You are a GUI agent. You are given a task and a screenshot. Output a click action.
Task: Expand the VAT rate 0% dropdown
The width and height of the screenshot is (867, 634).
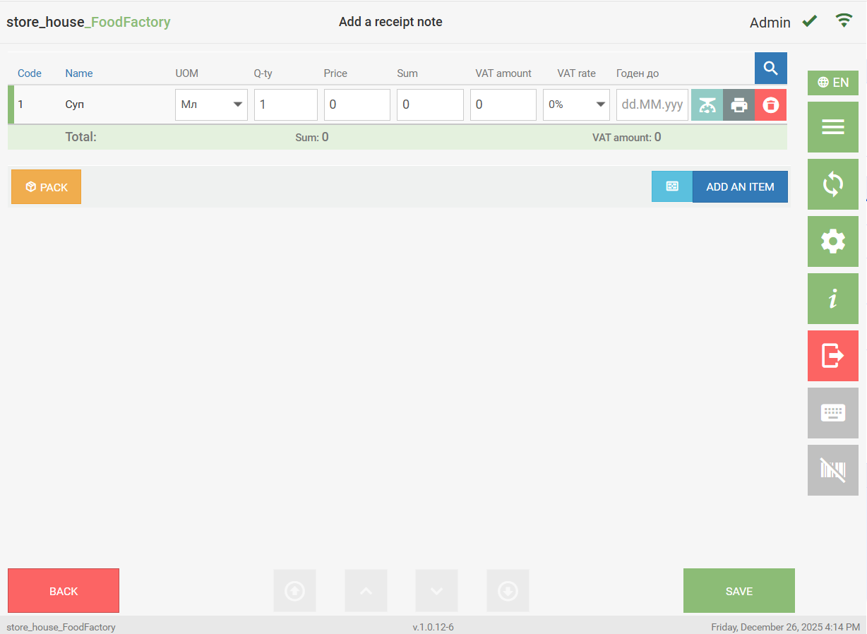point(575,104)
